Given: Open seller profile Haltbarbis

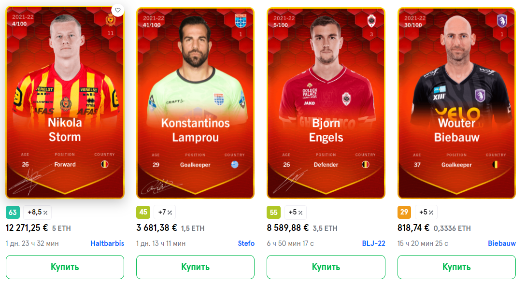Looking at the screenshot, I should pos(107,243).
